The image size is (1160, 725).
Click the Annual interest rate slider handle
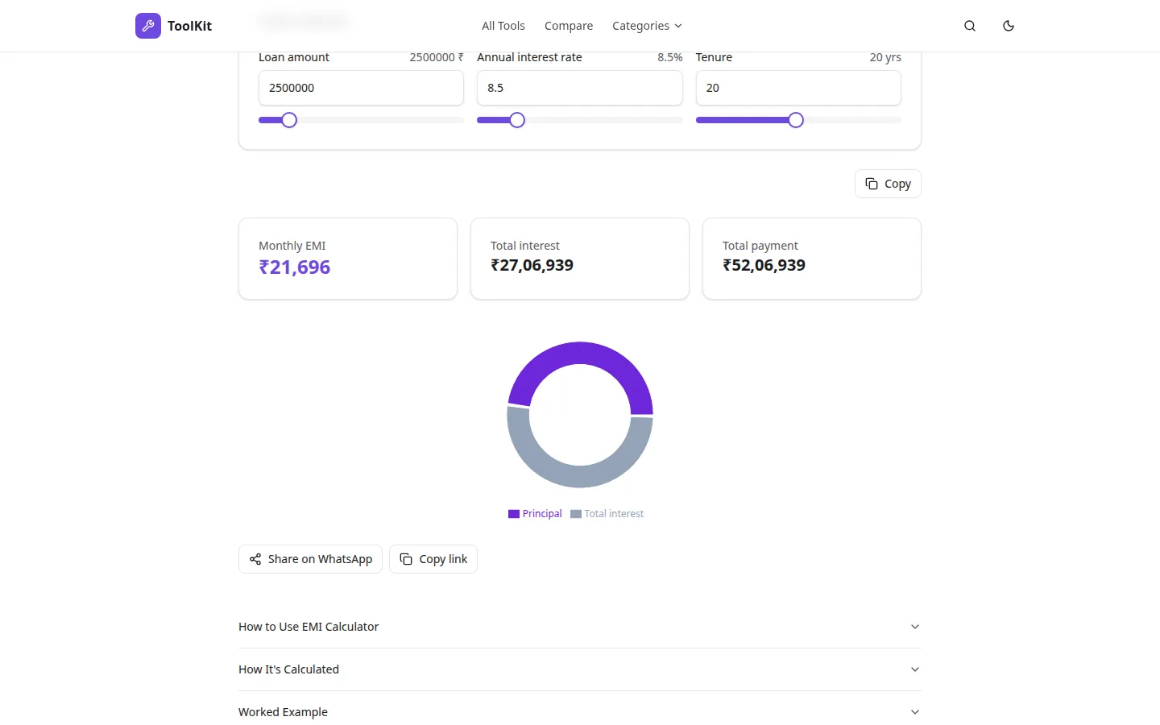pyautogui.click(x=517, y=120)
